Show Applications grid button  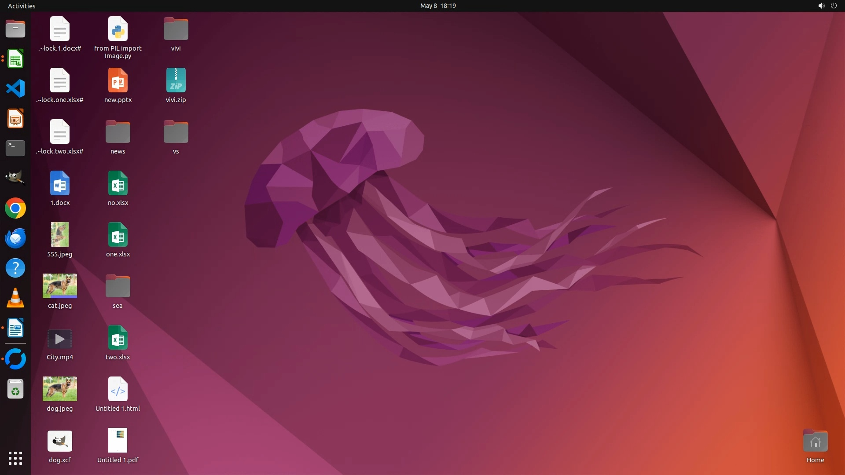(15, 458)
